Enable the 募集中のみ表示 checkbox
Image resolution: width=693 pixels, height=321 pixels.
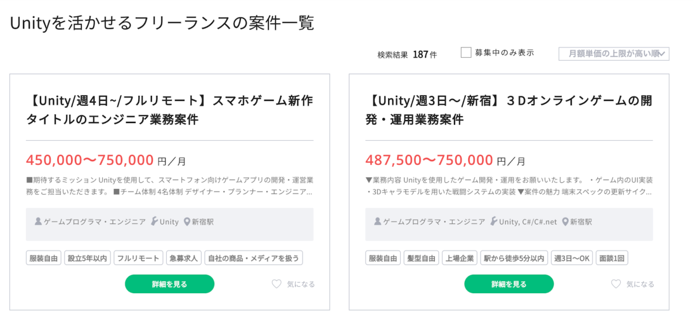[466, 53]
